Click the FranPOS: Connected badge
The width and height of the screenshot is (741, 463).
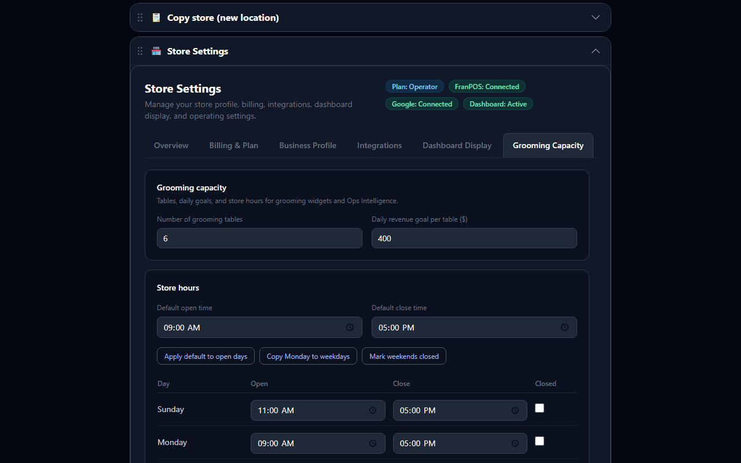(x=487, y=87)
